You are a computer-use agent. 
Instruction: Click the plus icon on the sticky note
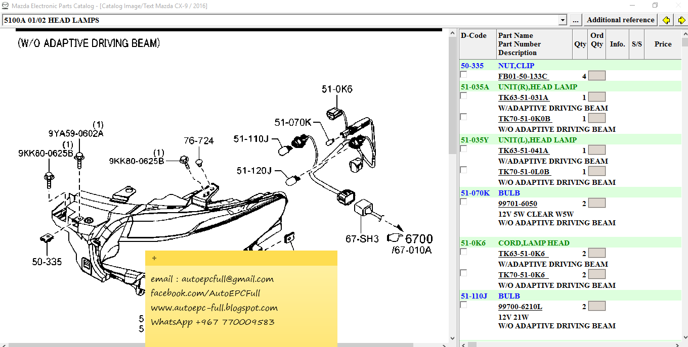[154, 258]
